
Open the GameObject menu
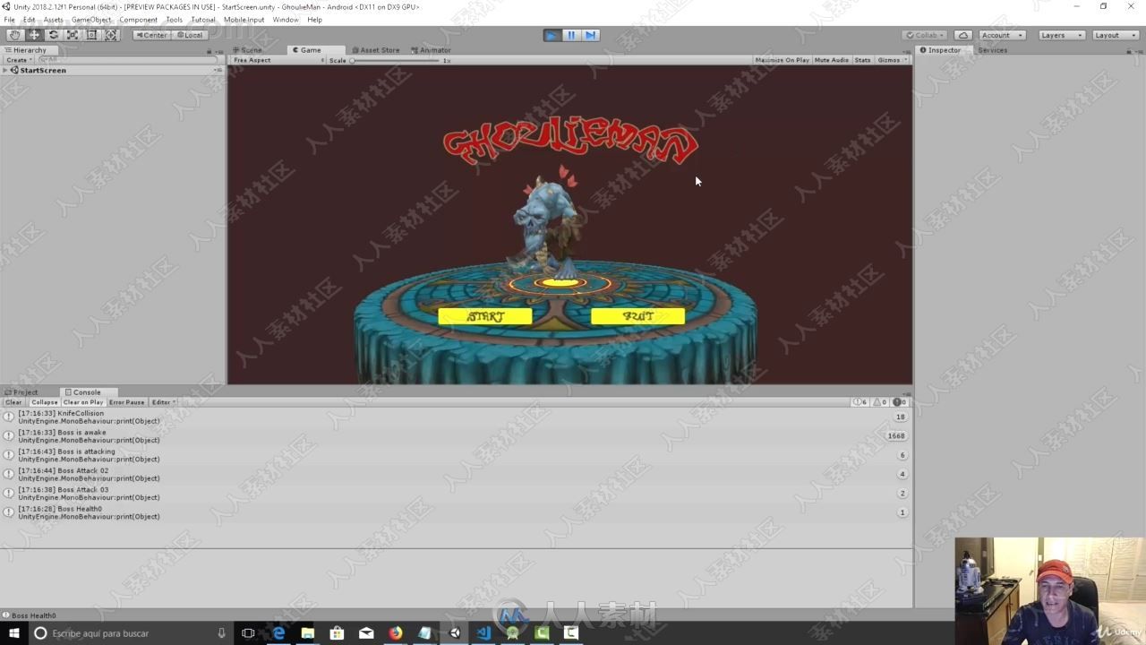[91, 20]
